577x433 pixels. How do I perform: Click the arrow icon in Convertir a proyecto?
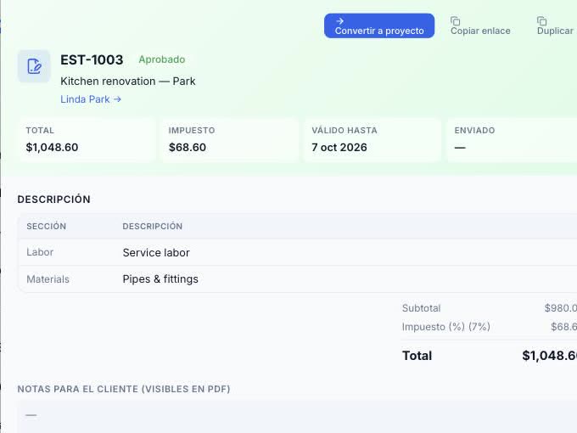[x=339, y=21]
